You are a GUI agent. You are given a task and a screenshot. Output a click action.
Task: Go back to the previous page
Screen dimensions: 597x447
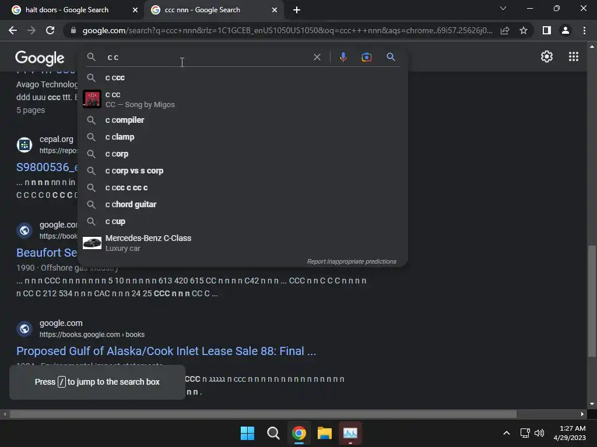click(13, 30)
